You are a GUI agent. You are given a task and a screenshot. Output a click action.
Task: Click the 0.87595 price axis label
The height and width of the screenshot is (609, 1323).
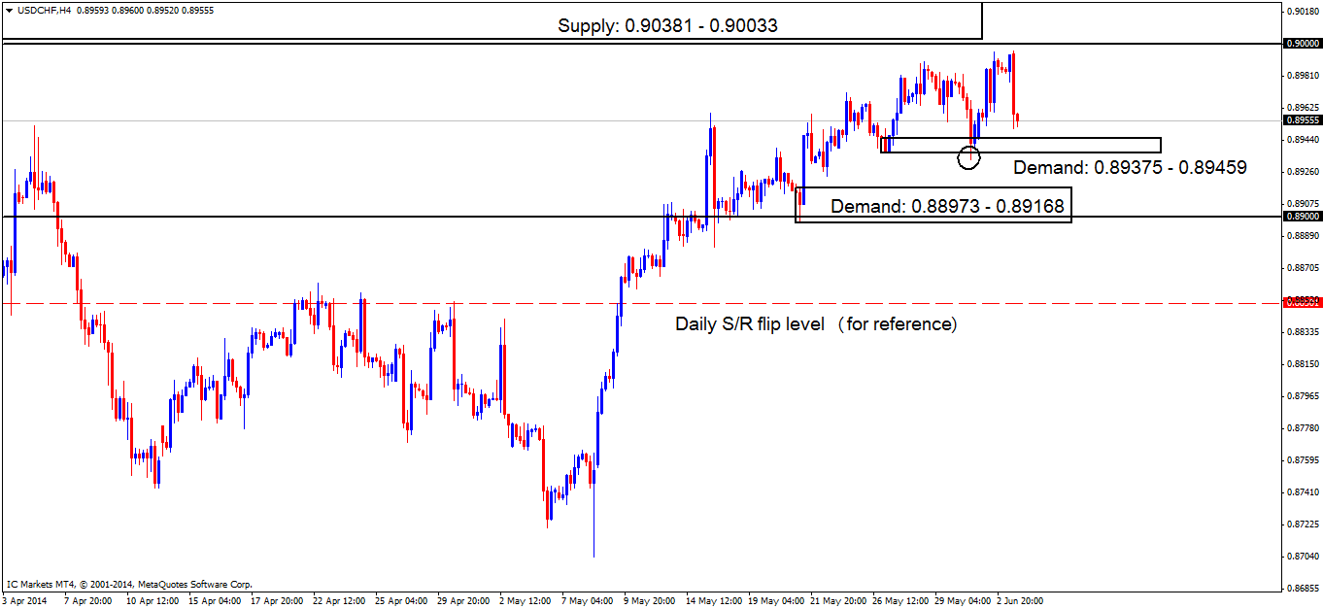(1304, 459)
